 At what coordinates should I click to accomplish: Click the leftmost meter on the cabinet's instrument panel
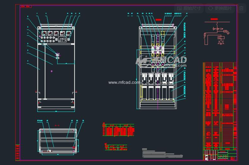tap(44, 33)
